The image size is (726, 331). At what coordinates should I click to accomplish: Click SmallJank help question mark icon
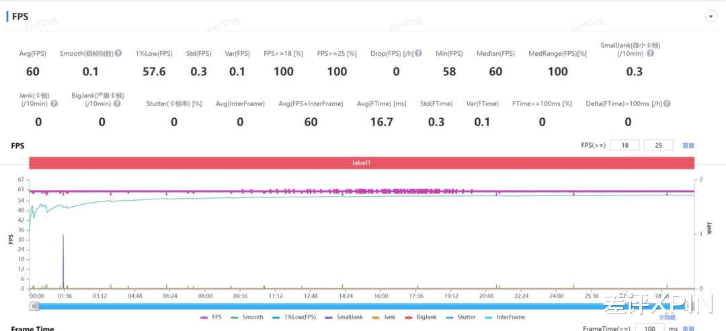tap(650, 54)
